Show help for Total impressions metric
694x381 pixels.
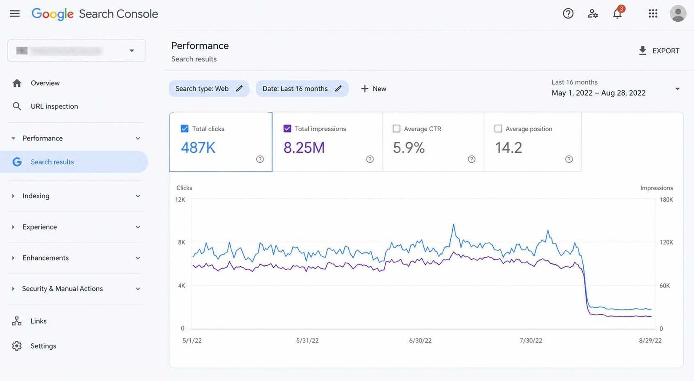370,159
